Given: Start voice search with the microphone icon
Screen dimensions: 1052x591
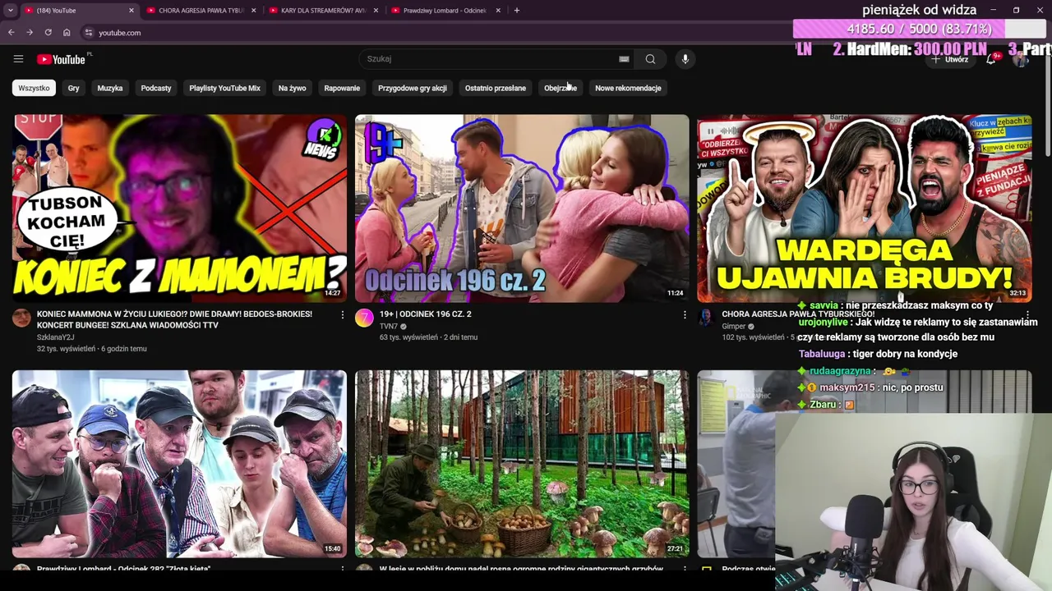Looking at the screenshot, I should 685,59.
